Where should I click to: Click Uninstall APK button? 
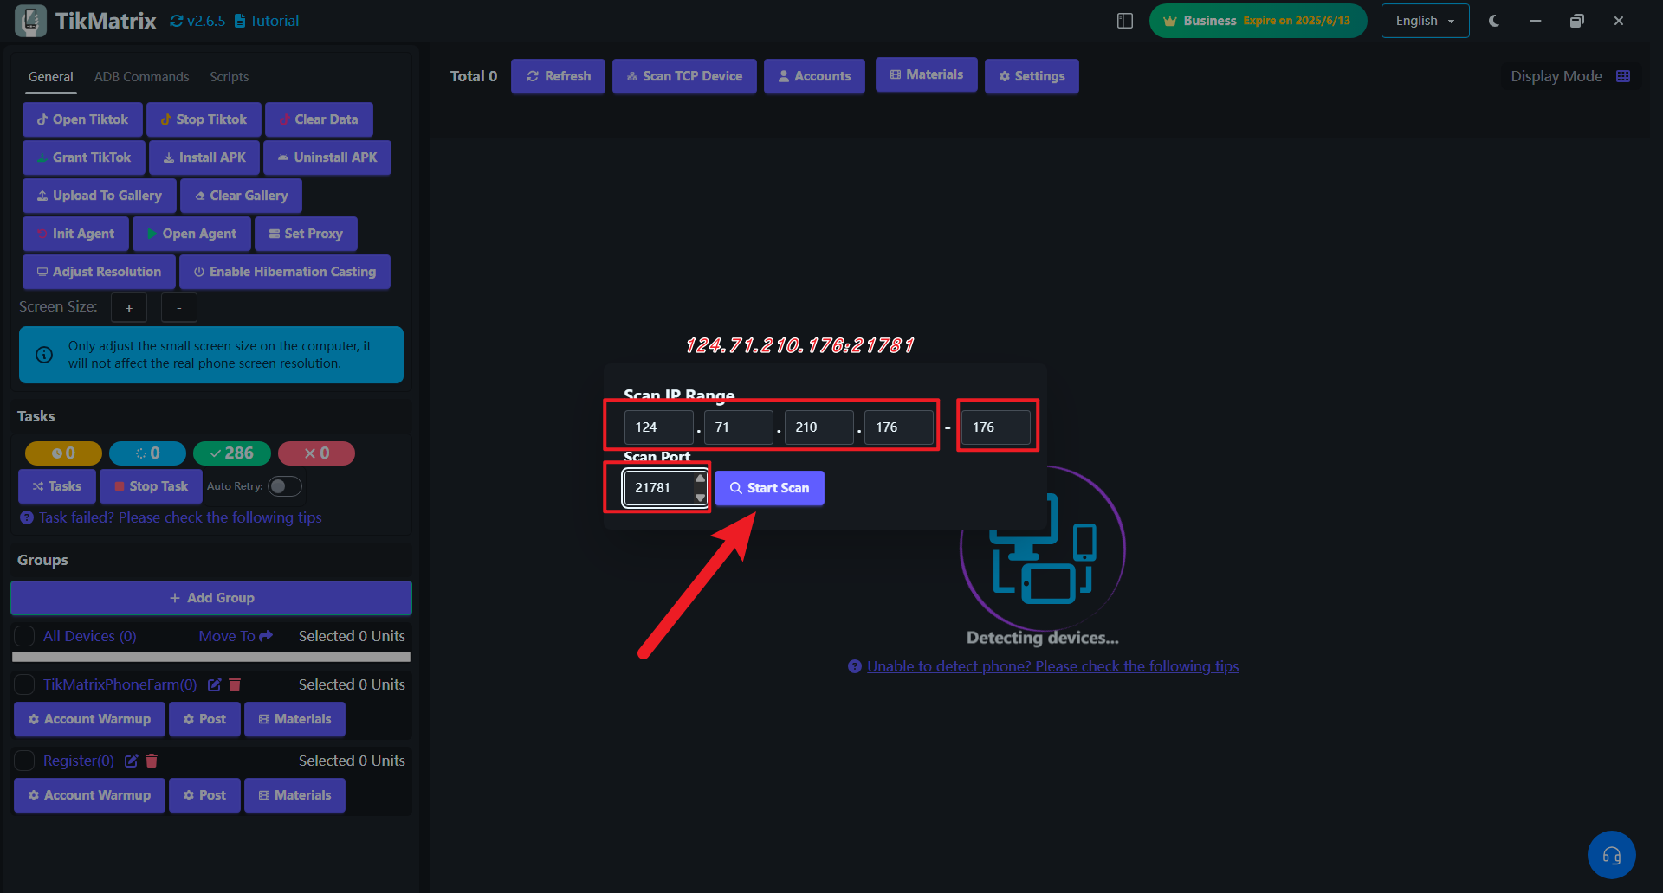click(327, 157)
